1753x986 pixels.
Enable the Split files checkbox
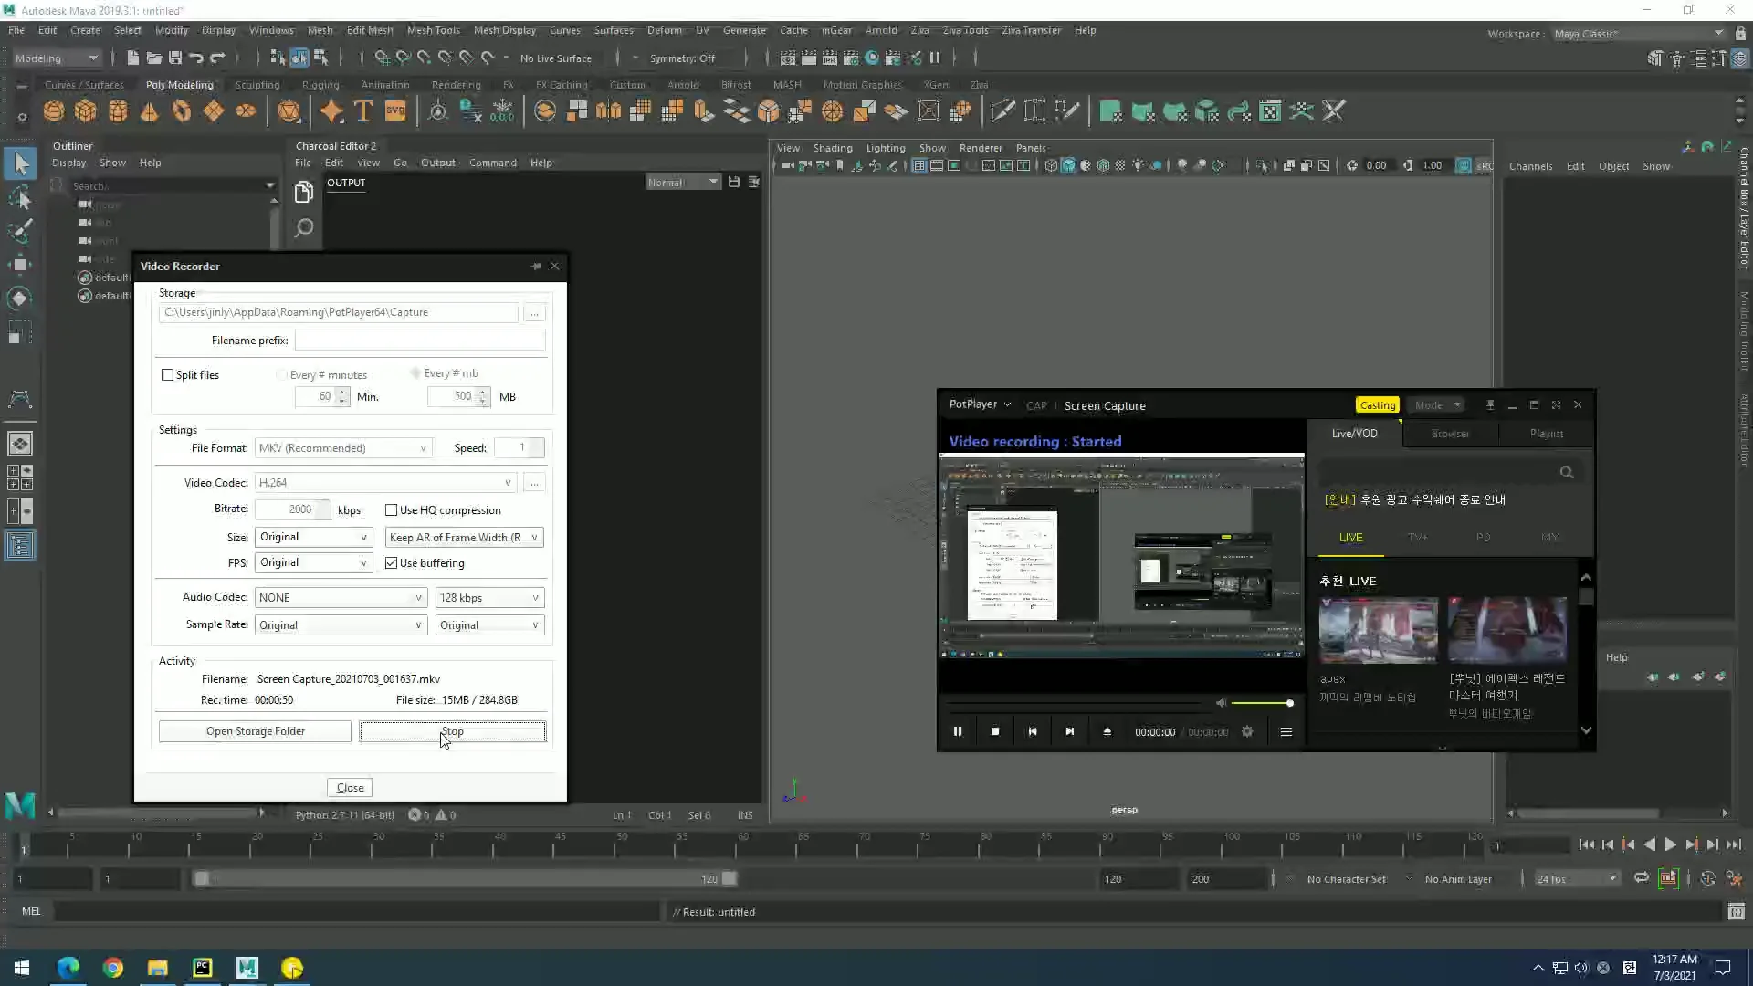(x=167, y=375)
